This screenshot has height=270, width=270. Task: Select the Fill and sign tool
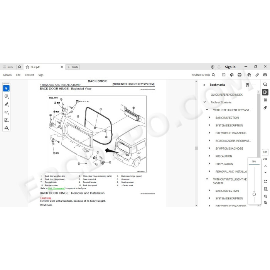pyautogui.click(x=7, y=128)
